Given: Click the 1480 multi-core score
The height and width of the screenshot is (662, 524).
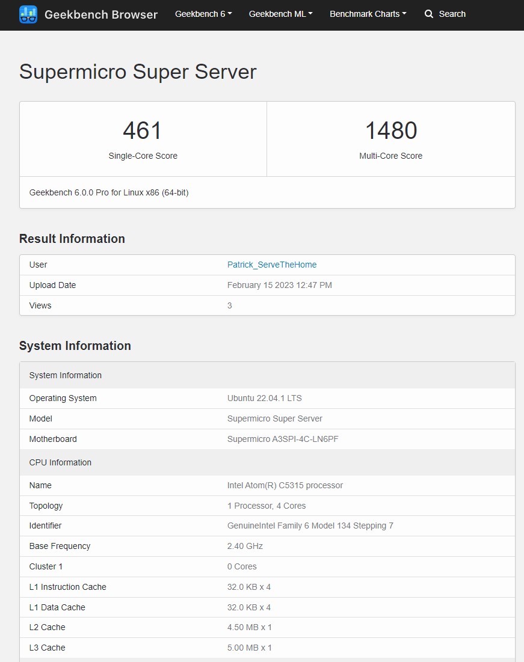Looking at the screenshot, I should (390, 130).
